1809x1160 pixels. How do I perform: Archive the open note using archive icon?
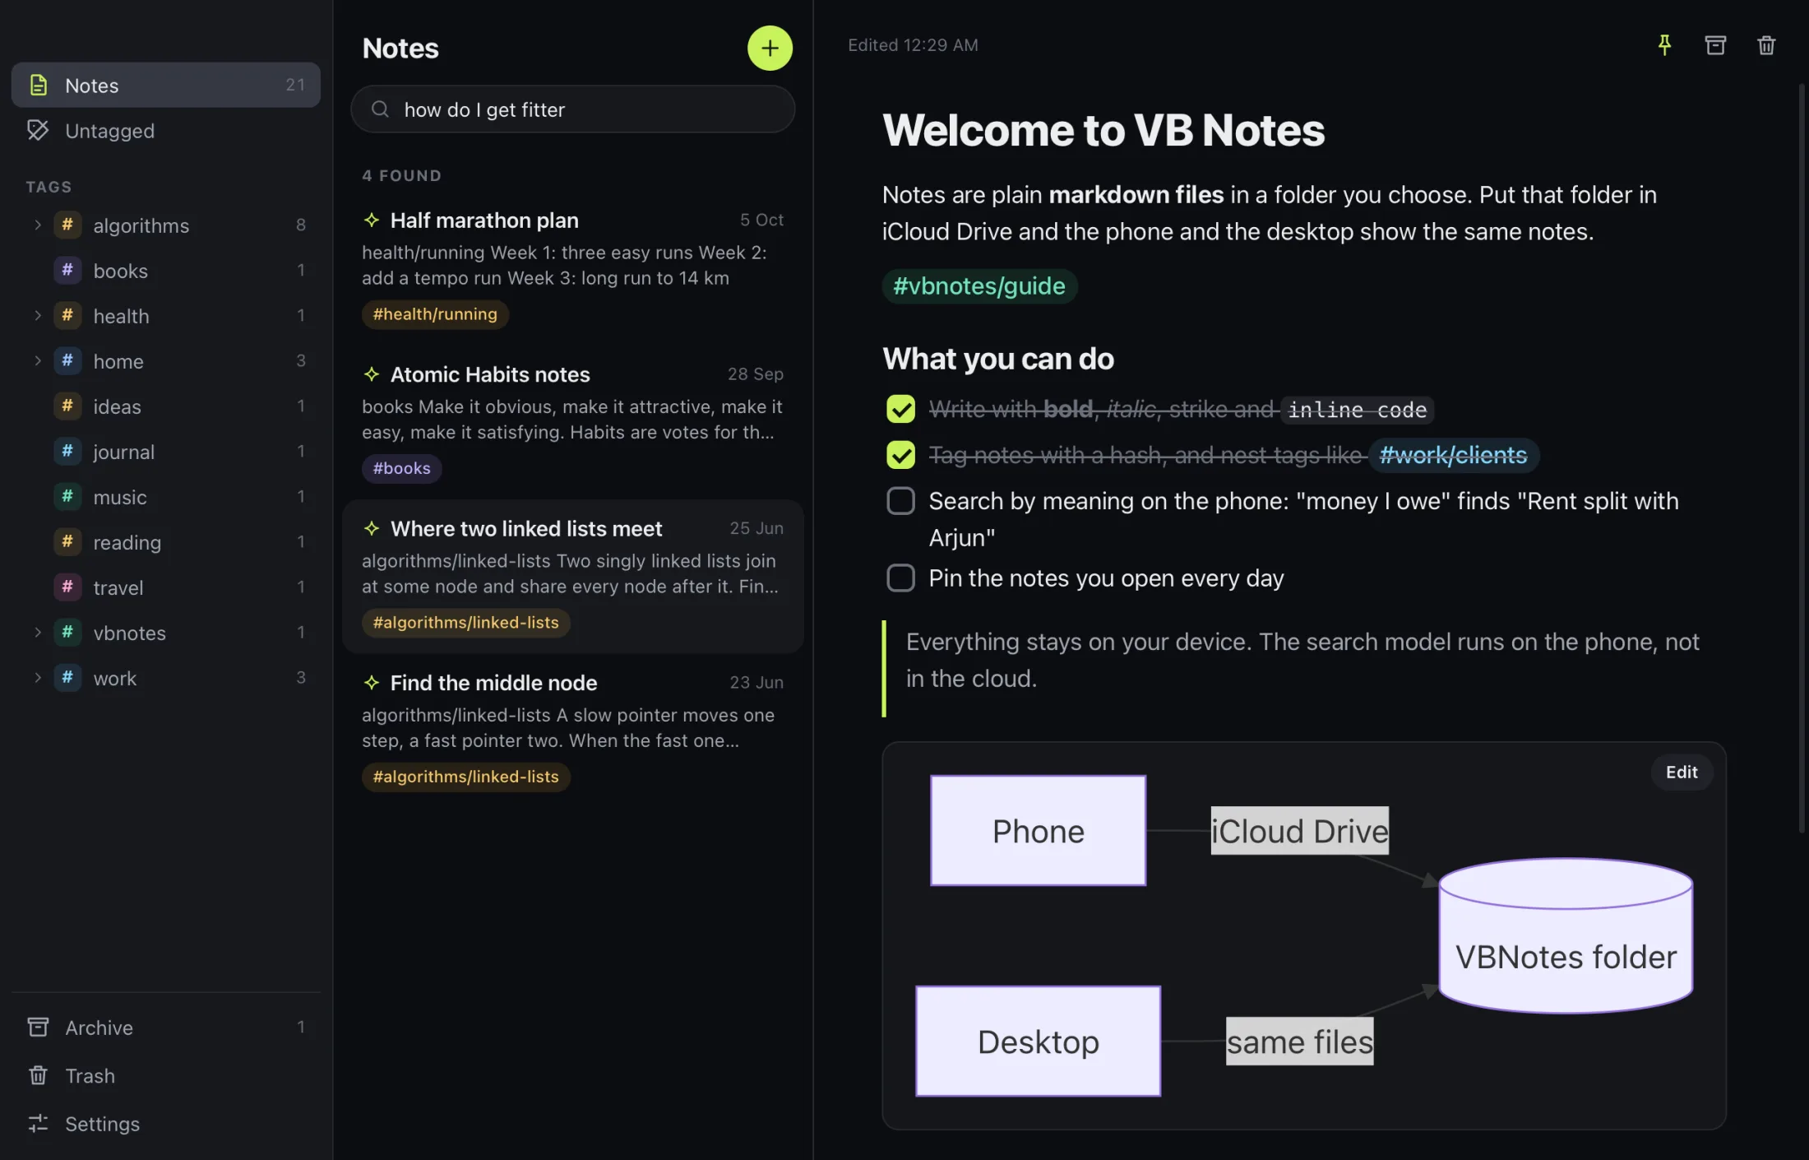pos(1715,45)
